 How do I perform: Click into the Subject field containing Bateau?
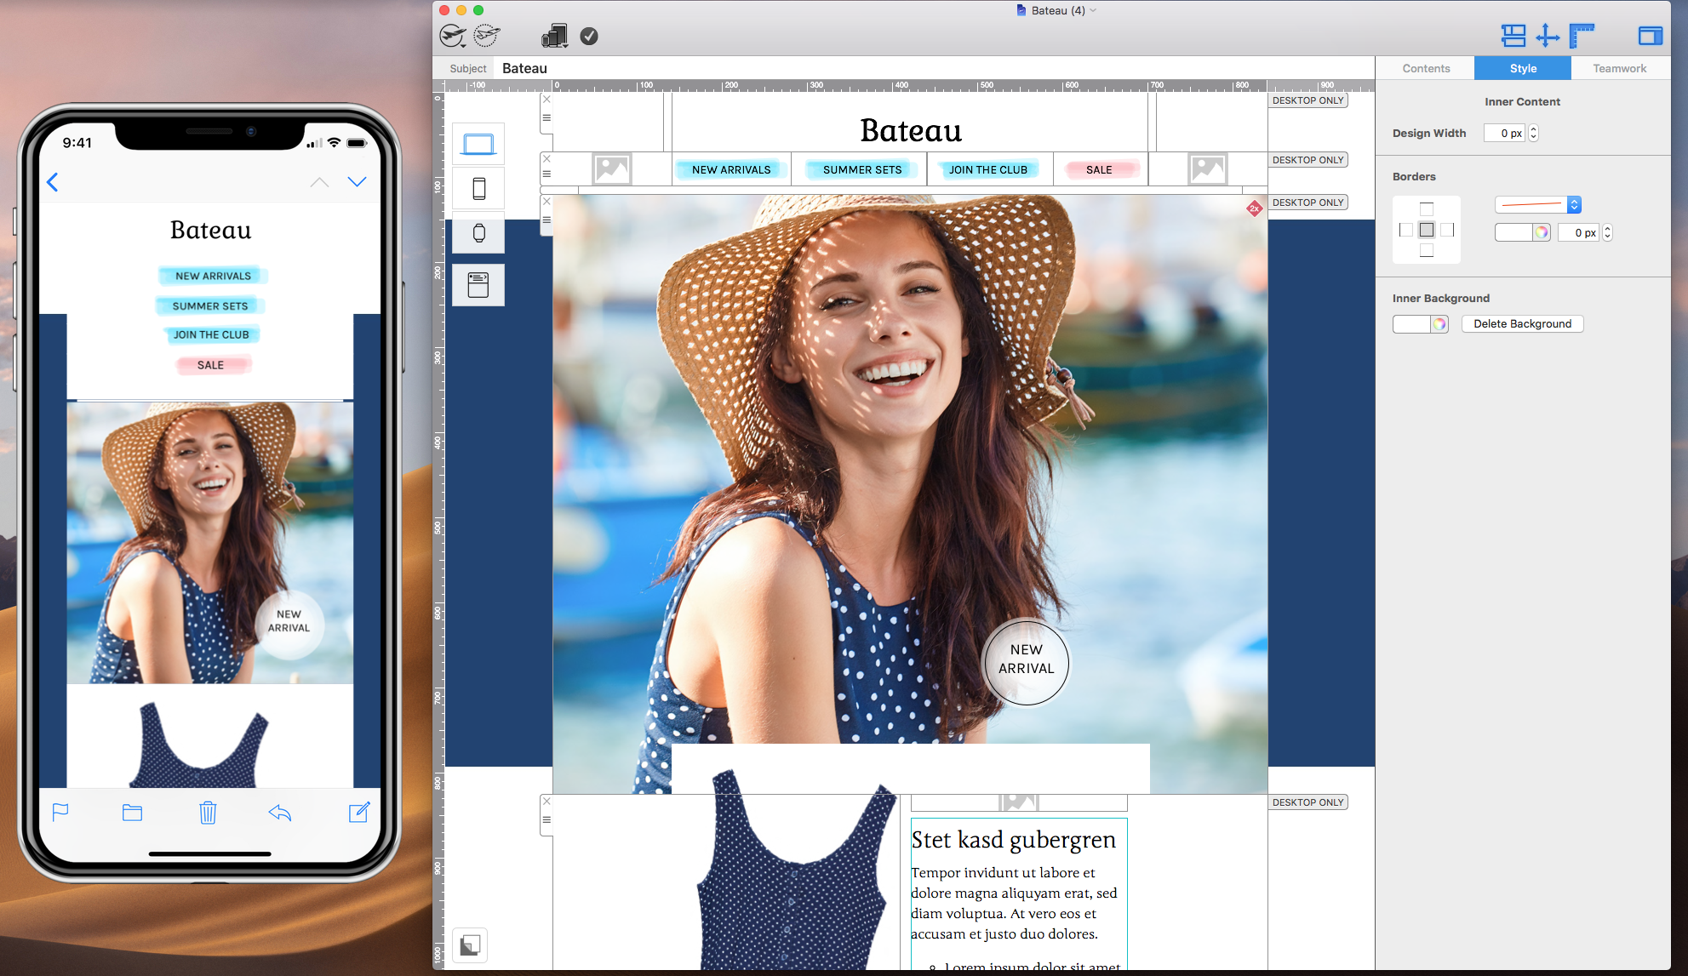coord(934,68)
